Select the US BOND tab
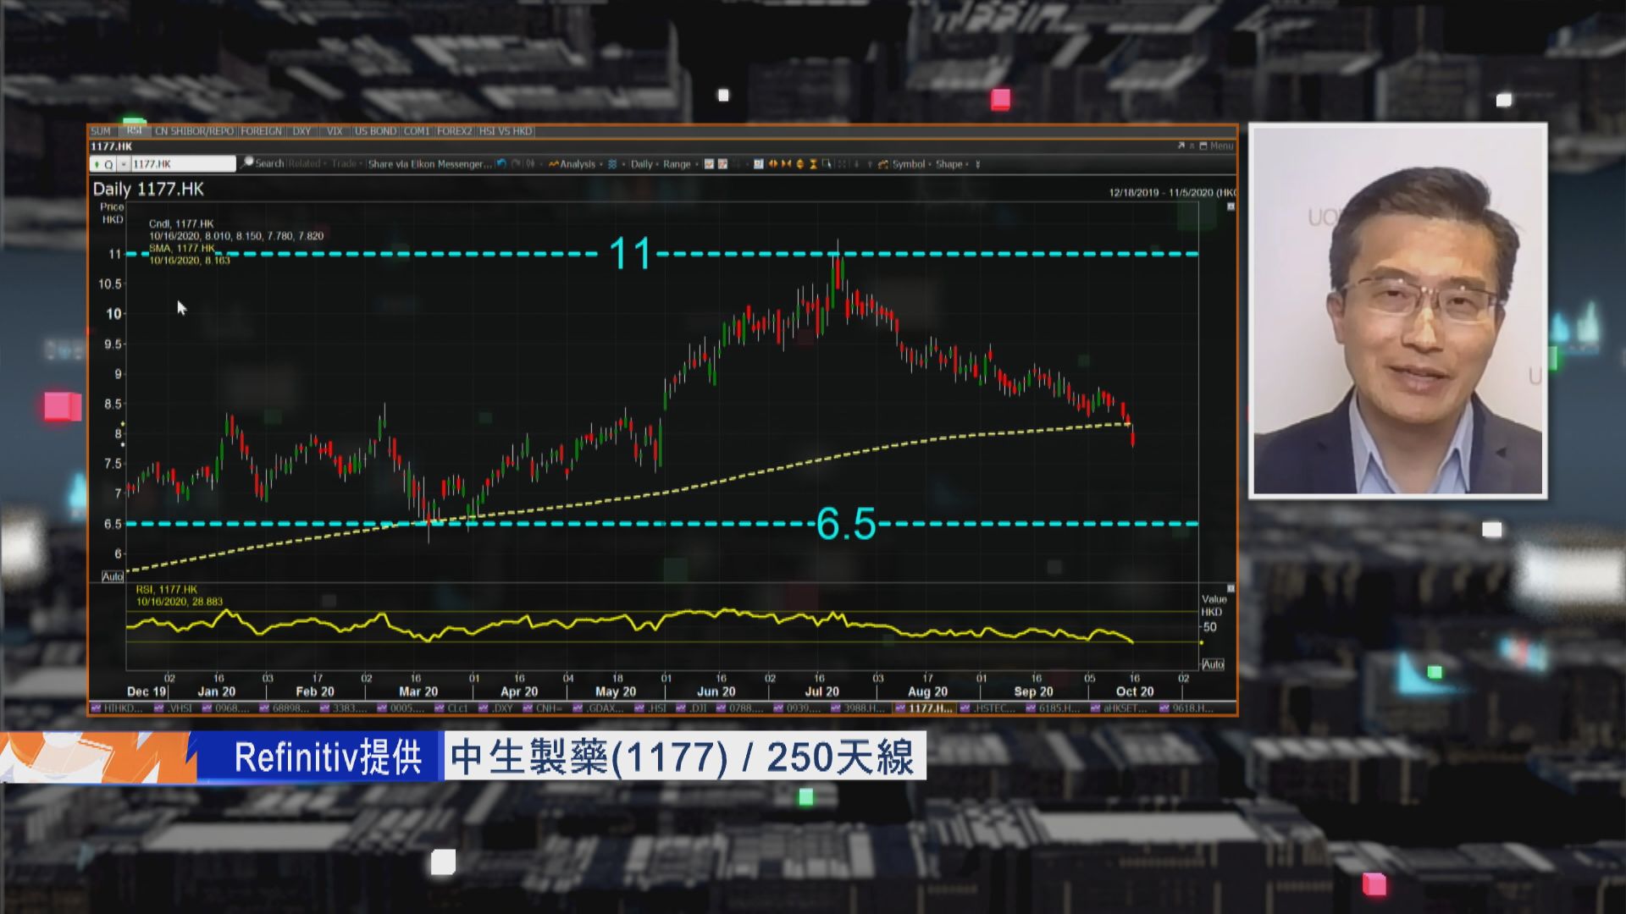Image resolution: width=1626 pixels, height=914 pixels. click(377, 131)
